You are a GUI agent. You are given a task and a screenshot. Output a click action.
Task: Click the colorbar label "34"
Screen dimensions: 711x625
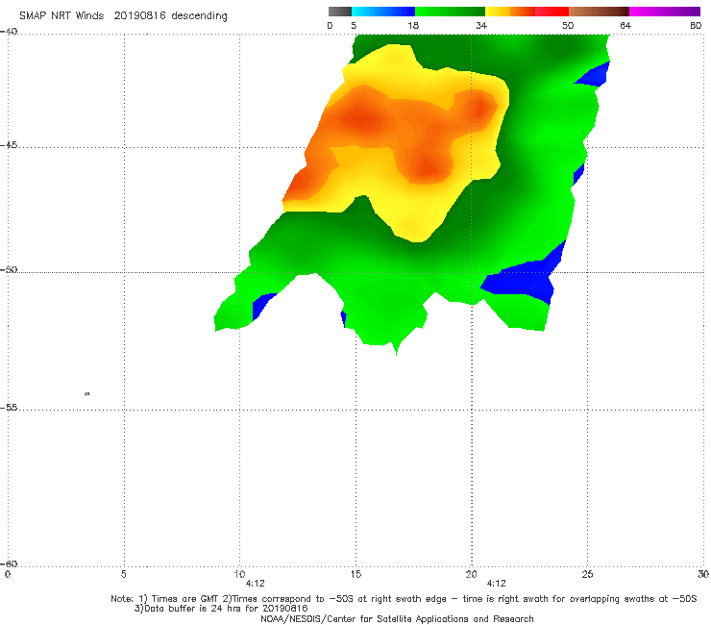(x=481, y=25)
